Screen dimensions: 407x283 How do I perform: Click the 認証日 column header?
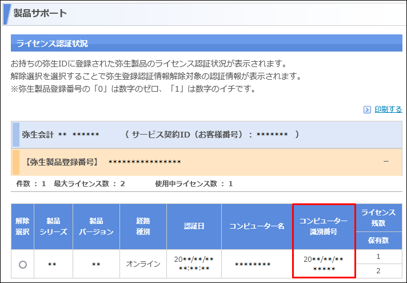(194, 226)
